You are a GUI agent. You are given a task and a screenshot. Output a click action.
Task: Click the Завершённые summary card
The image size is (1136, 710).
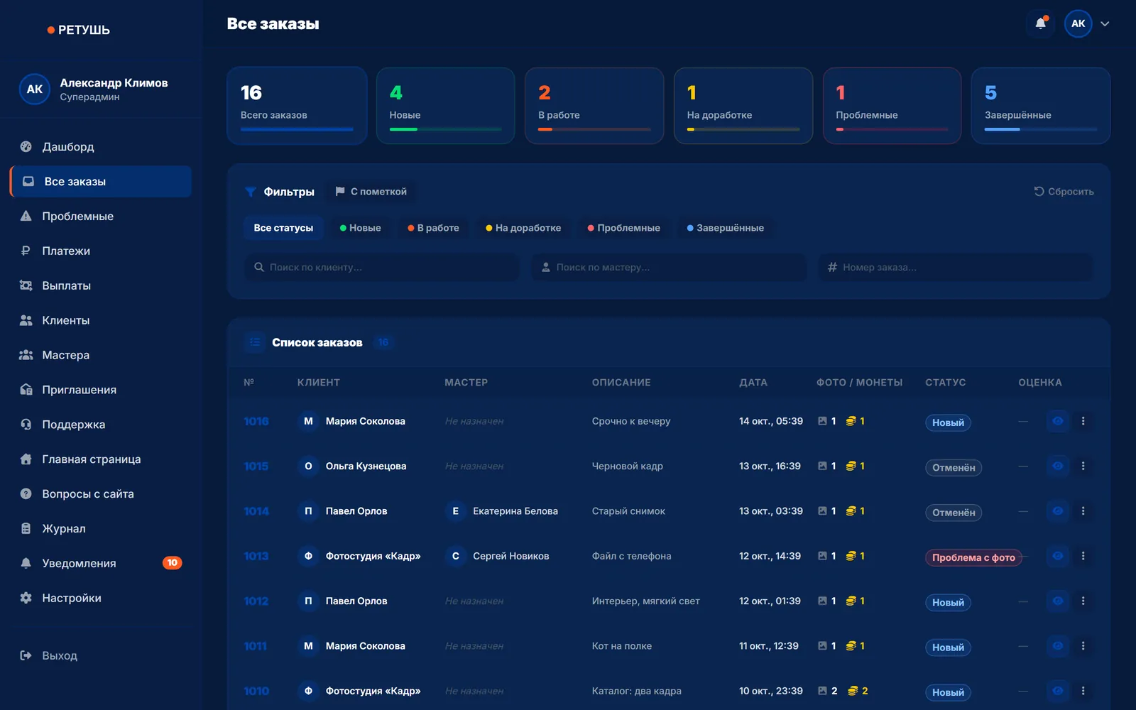click(x=1041, y=106)
